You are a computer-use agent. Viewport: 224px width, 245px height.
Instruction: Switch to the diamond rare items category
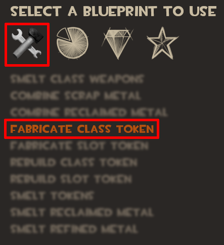point(117,43)
